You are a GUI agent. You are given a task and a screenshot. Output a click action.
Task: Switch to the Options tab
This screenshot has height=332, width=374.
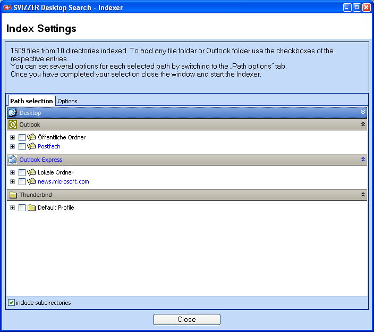pos(67,101)
